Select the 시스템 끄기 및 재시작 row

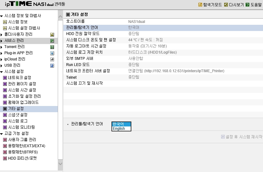163,84
